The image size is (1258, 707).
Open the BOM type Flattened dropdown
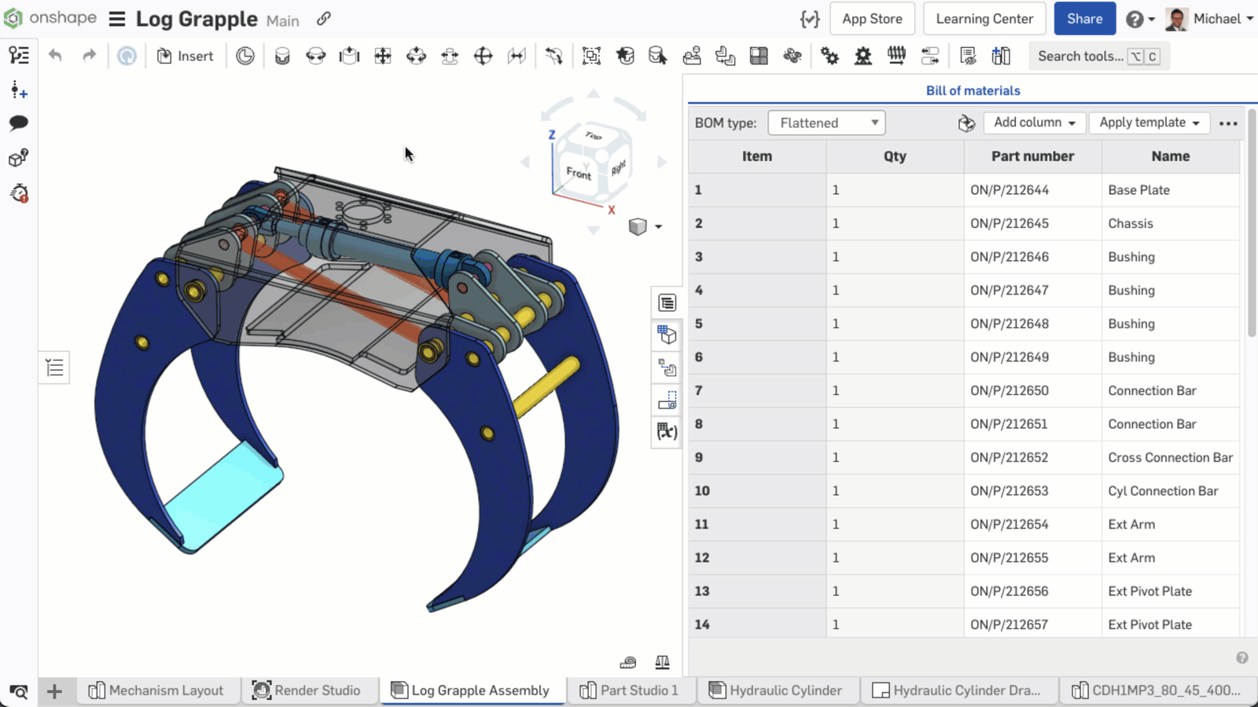click(x=826, y=123)
